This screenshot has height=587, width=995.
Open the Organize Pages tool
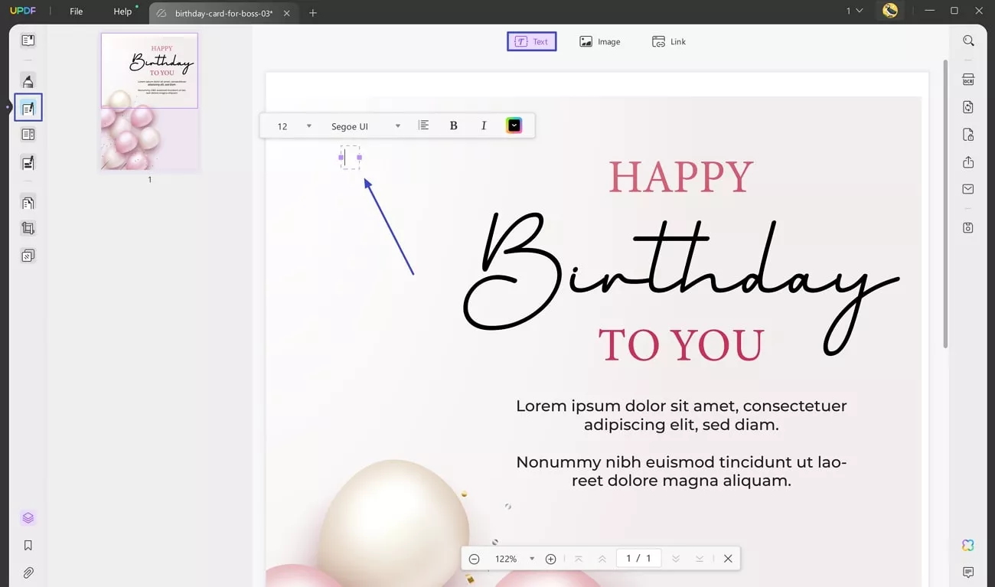(28, 135)
